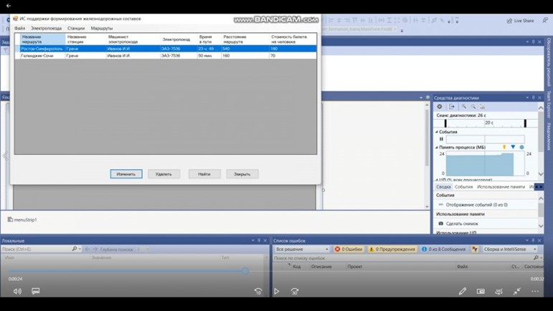Switch to the Использование памяти tab
The height and width of the screenshot is (311, 553).
pos(501,186)
